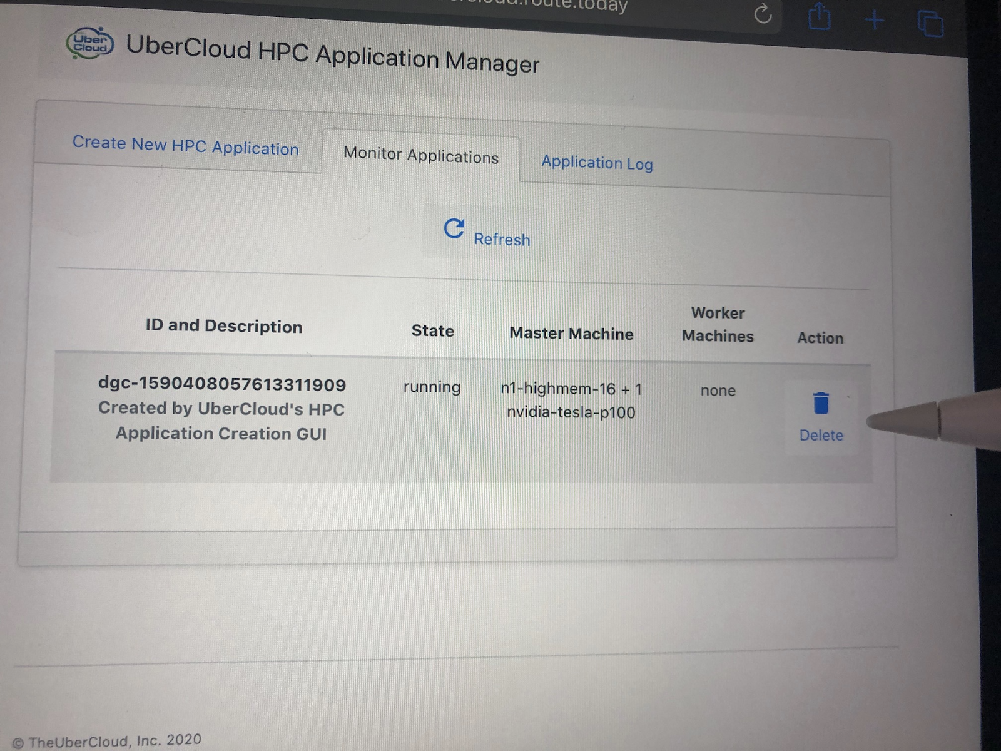Click the trash can delete icon
This screenshot has height=751, width=1001.
(x=821, y=403)
